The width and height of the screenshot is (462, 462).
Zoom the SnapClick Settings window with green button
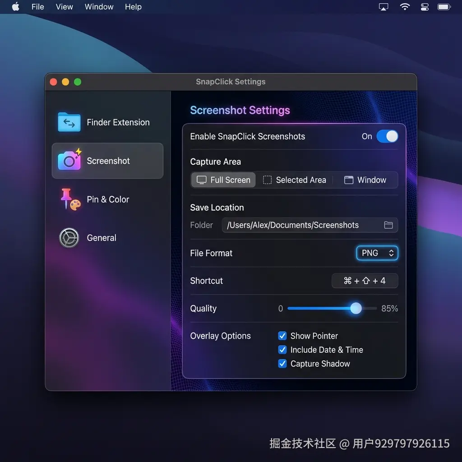pyautogui.click(x=78, y=82)
